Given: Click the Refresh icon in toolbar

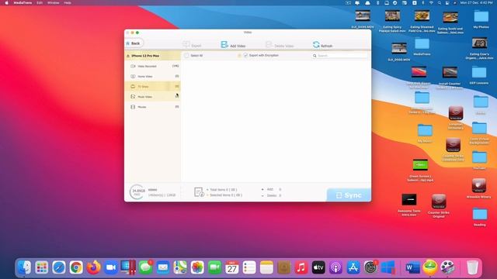Looking at the screenshot, I should [316, 45].
